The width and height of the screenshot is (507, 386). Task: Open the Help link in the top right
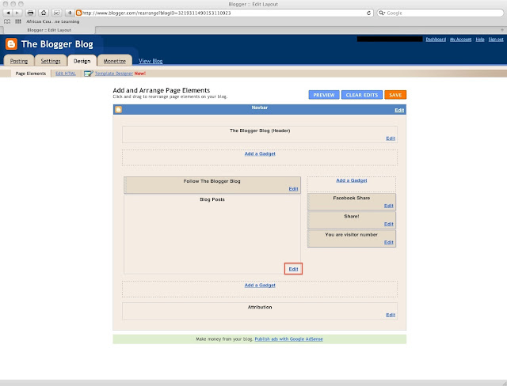480,40
